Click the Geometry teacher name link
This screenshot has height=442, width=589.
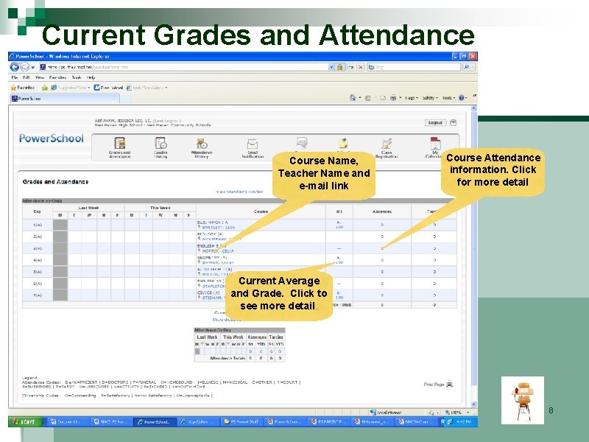pos(218,262)
